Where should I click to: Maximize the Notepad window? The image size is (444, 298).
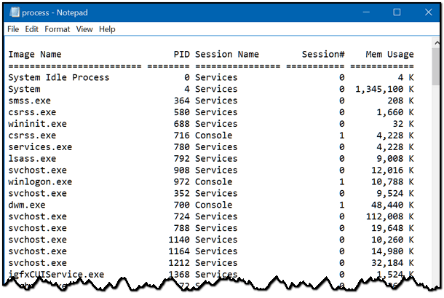pos(397,12)
